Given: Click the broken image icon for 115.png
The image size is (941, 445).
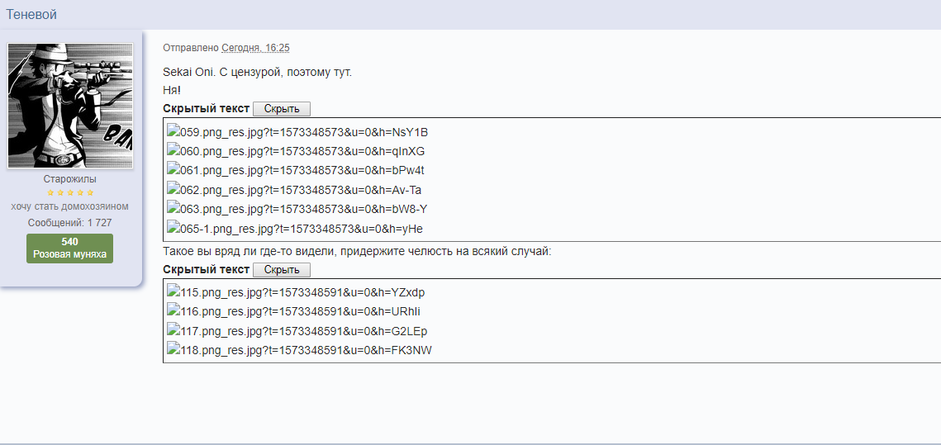Looking at the screenshot, I should (173, 291).
